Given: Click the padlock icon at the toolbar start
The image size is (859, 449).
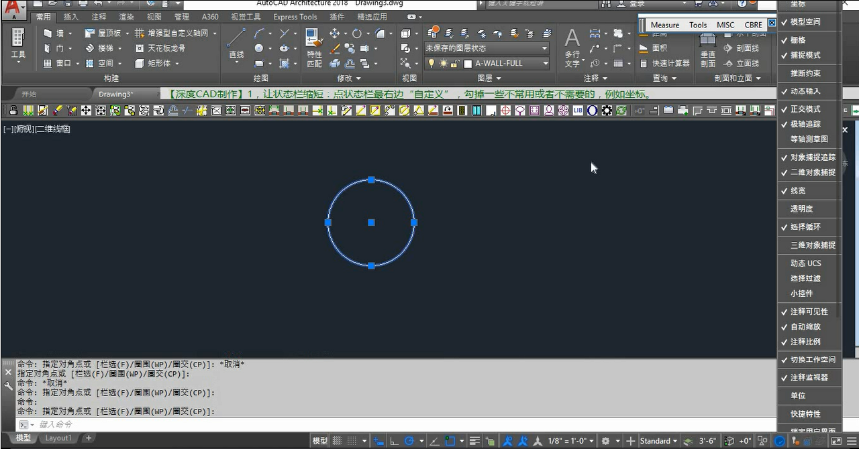Looking at the screenshot, I should coord(14,111).
